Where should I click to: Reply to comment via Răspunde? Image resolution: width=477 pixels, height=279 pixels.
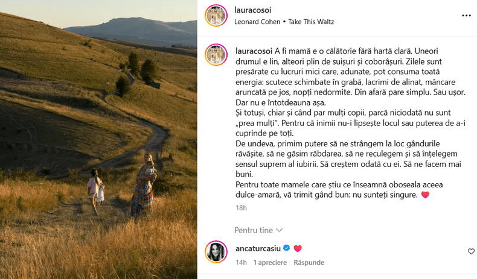(x=309, y=262)
